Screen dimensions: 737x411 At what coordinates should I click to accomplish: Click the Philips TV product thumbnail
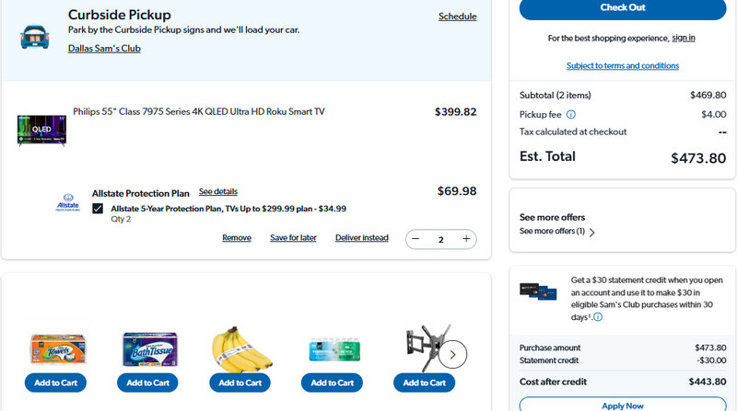point(41,131)
